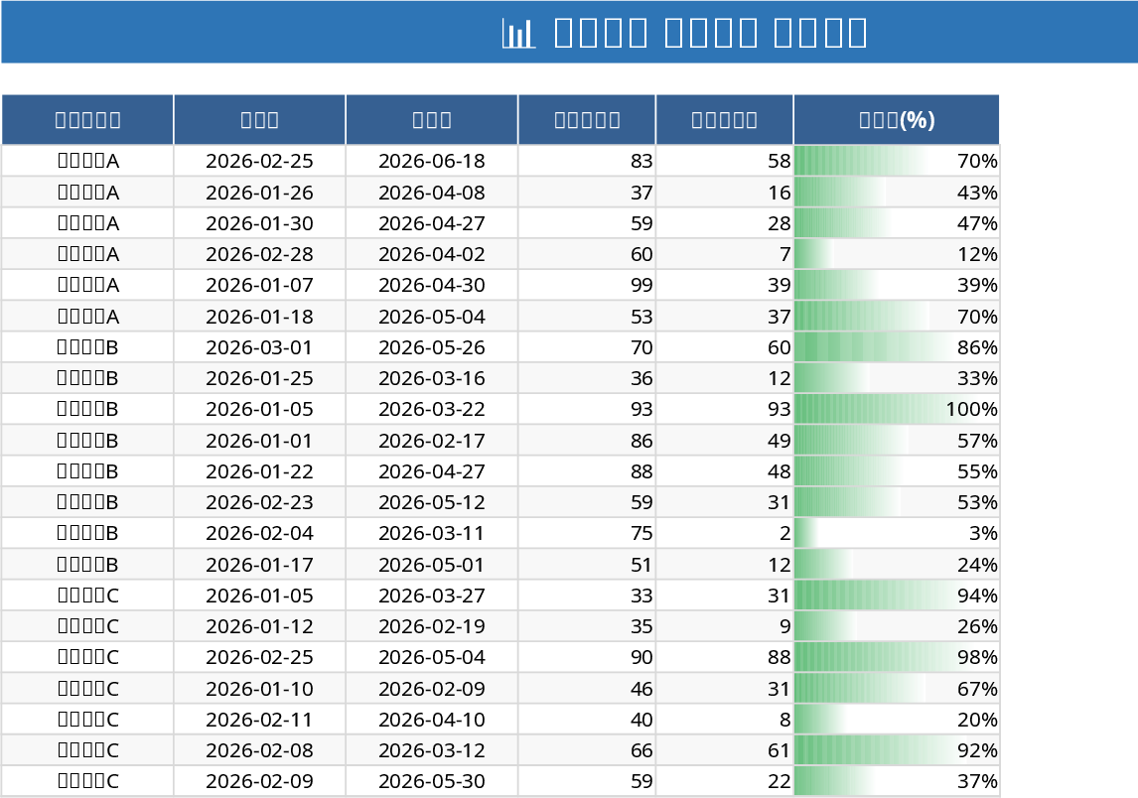Click the blue title banner at the top
This screenshot has height=798, width=1138.
click(x=569, y=32)
